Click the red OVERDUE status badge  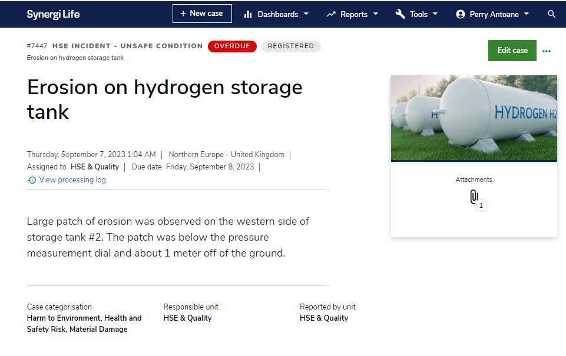pos(232,46)
